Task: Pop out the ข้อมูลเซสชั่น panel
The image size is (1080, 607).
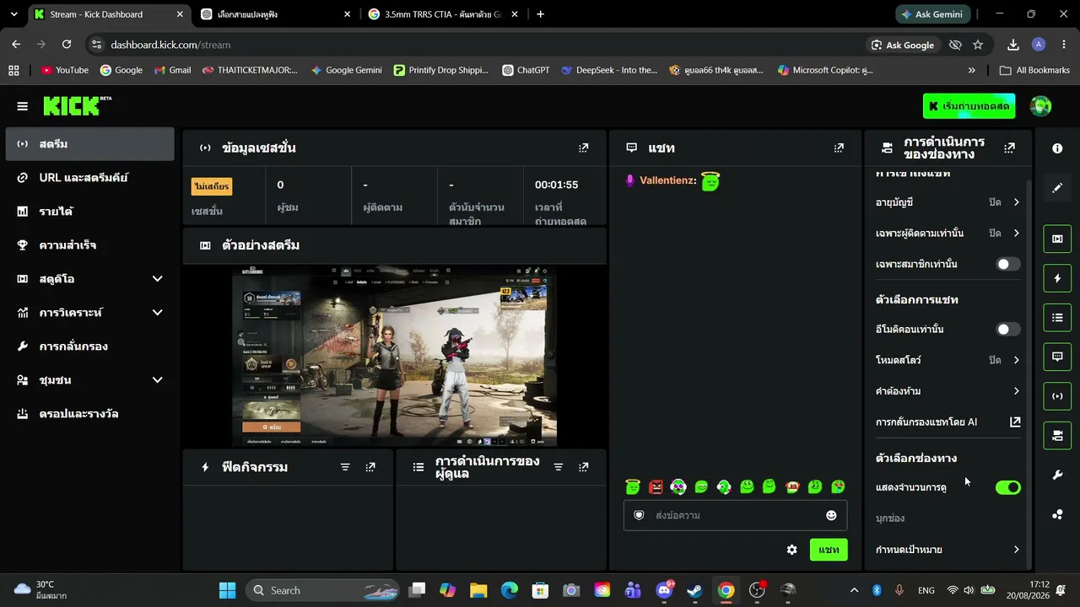Action: click(x=583, y=148)
